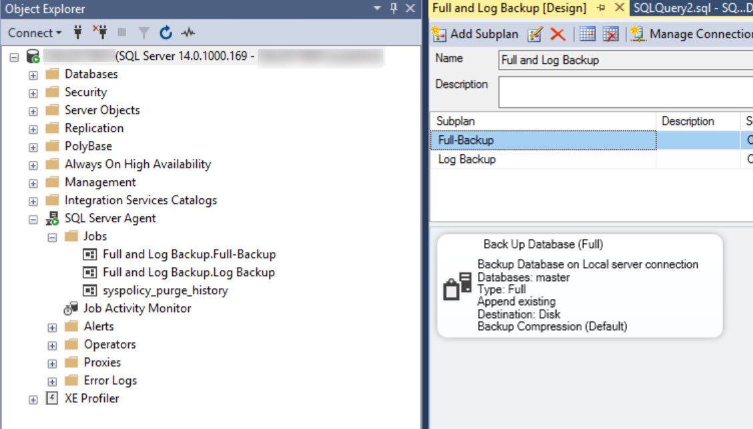Expand the Error Logs folder
Image resolution: width=753 pixels, height=429 pixels.
52,382
